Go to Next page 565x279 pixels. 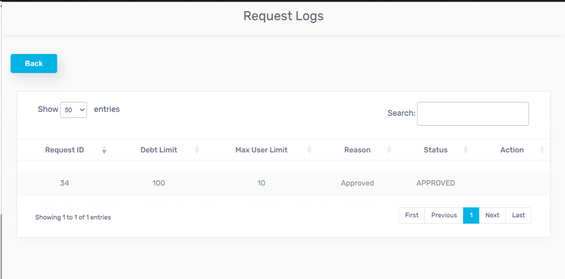click(x=492, y=215)
